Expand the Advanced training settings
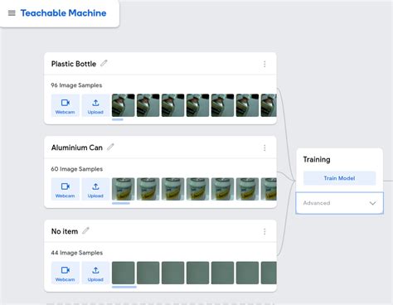Screen dimensions: 393x305 [339, 203]
